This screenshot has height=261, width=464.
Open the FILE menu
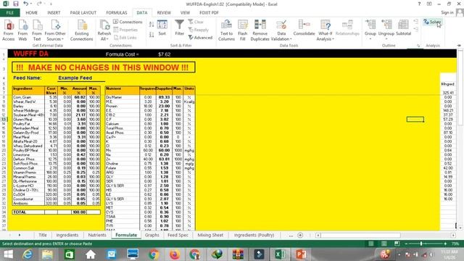point(9,13)
